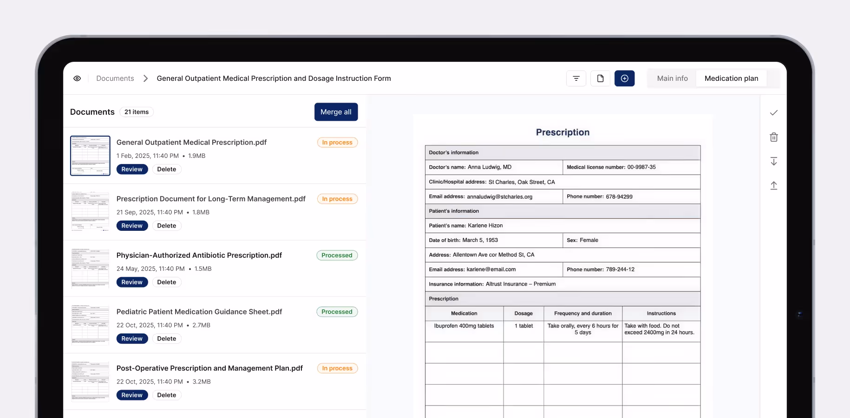The width and height of the screenshot is (850, 418).
Task: Click Altrust Insurance – Premium cell
Action: (562, 284)
